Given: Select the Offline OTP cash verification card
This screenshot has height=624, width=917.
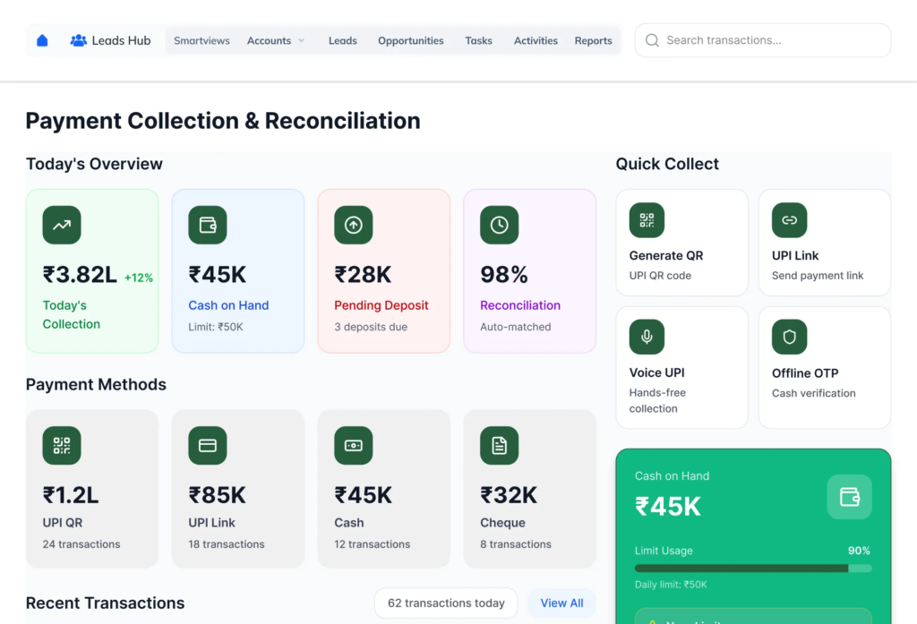Looking at the screenshot, I should point(825,367).
